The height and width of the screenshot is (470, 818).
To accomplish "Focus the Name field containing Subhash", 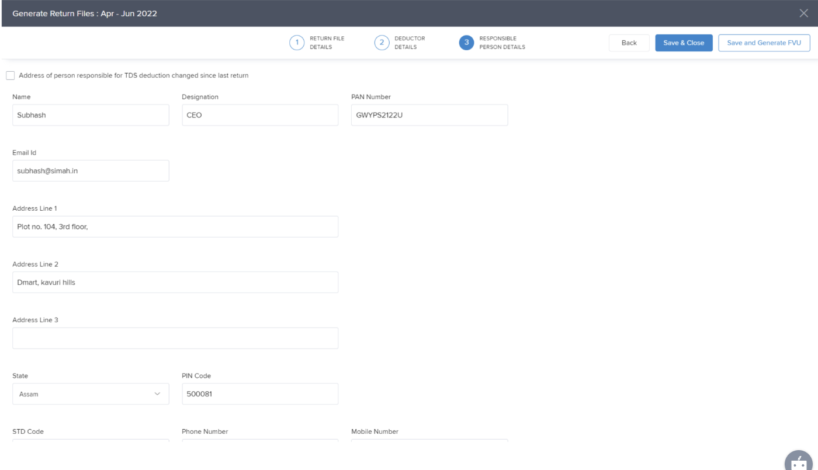I will (x=91, y=115).
